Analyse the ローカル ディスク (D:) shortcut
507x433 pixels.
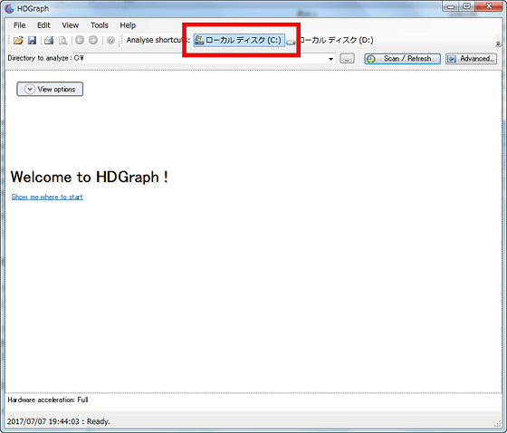[330, 40]
